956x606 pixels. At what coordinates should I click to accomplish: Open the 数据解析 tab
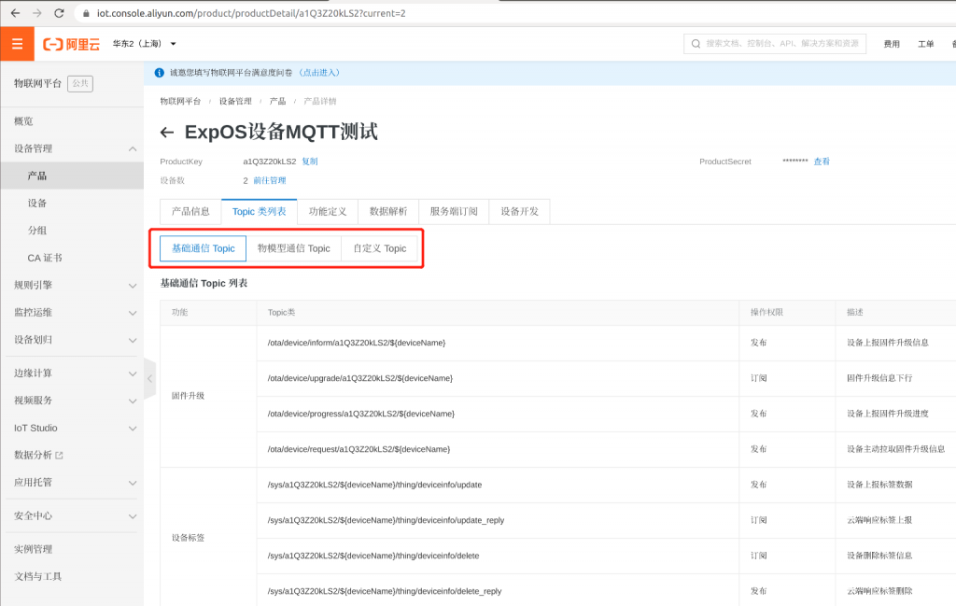(388, 212)
